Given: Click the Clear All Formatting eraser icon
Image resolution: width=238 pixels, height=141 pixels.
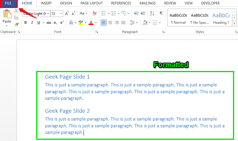Looking at the screenshot, I should click(95, 14).
